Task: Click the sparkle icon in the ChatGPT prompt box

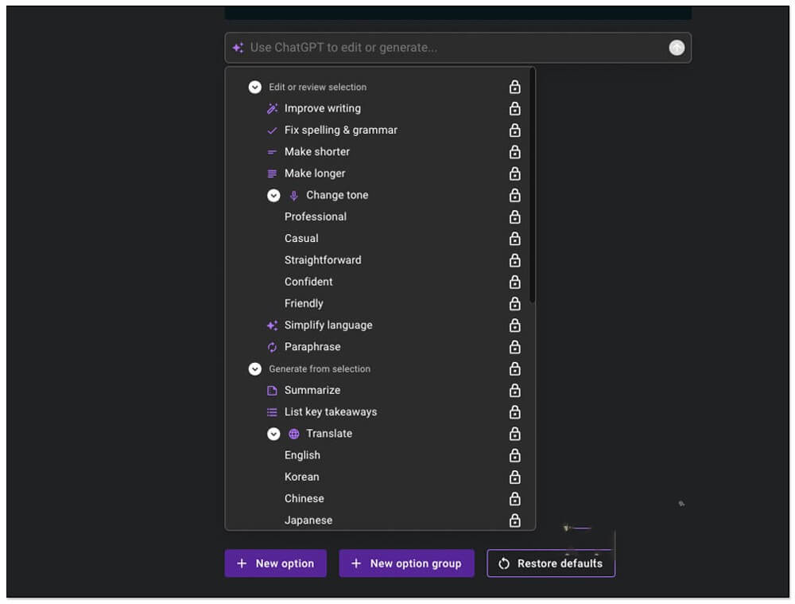Action: 238,48
